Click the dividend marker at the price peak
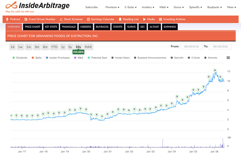 coord(215,70)
